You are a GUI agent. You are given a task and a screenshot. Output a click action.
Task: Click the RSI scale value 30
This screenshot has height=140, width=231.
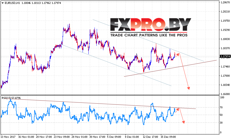(221, 122)
